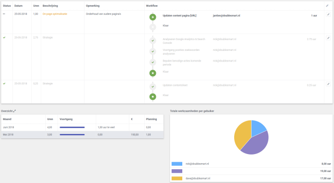Viewport: 334px width, 183px height.
Task: Click the pencil icon for 0,25 Strategie row
Action: click(x=328, y=84)
